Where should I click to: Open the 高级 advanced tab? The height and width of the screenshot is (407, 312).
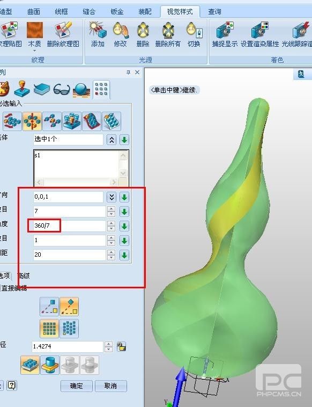click(24, 275)
